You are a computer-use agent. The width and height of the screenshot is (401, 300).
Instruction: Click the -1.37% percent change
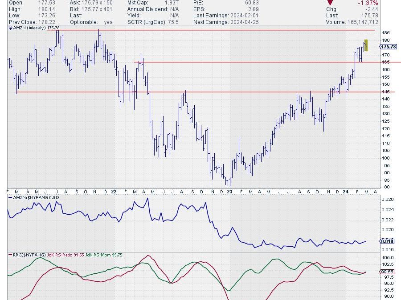[x=368, y=3]
